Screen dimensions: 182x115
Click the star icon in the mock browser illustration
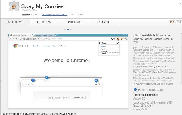click(96, 84)
